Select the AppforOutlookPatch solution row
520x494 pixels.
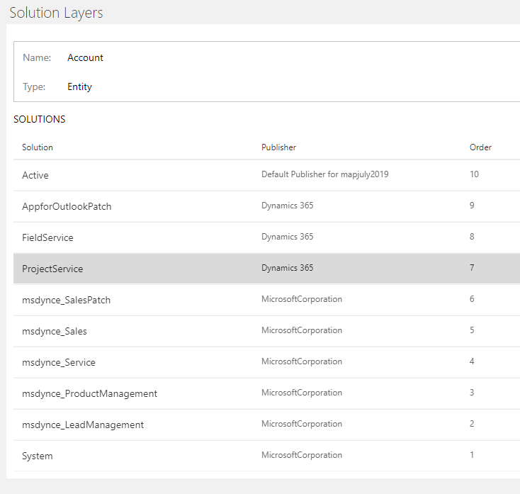(x=266, y=206)
